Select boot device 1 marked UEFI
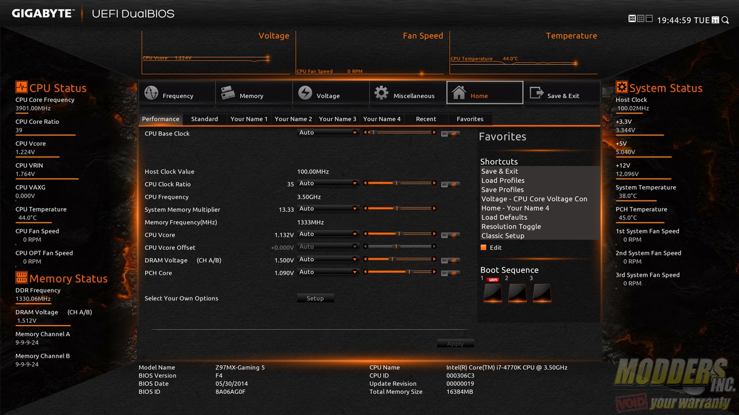This screenshot has height=415, width=739. click(x=492, y=293)
